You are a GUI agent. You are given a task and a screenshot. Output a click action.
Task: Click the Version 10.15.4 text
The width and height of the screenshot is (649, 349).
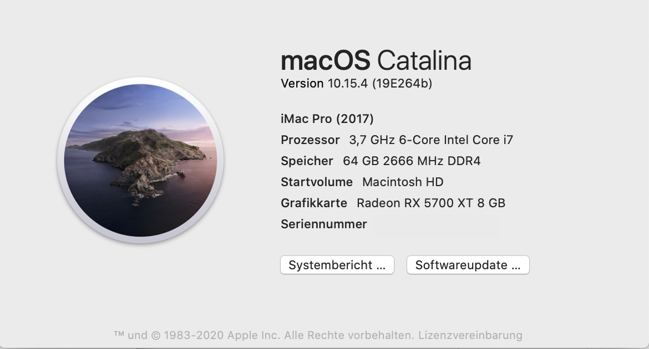[325, 84]
